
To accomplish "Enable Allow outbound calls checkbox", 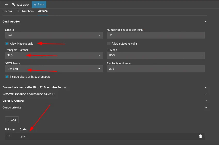I will coord(108,44).
